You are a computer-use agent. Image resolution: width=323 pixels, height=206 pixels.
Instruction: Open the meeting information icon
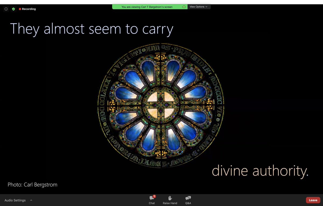tap(6, 9)
